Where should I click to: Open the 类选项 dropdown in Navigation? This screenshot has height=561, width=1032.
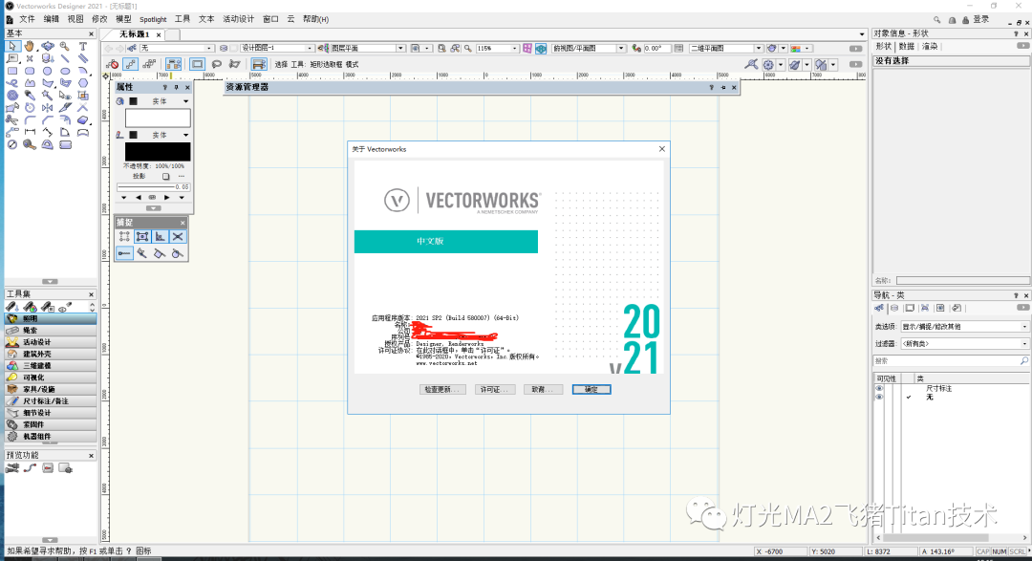tap(964, 327)
